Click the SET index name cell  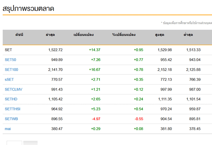tap(8, 50)
